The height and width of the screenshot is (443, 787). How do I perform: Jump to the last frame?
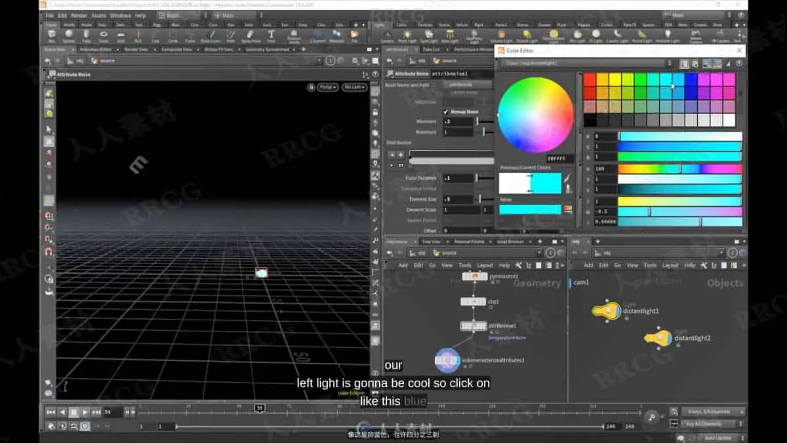tap(96, 412)
